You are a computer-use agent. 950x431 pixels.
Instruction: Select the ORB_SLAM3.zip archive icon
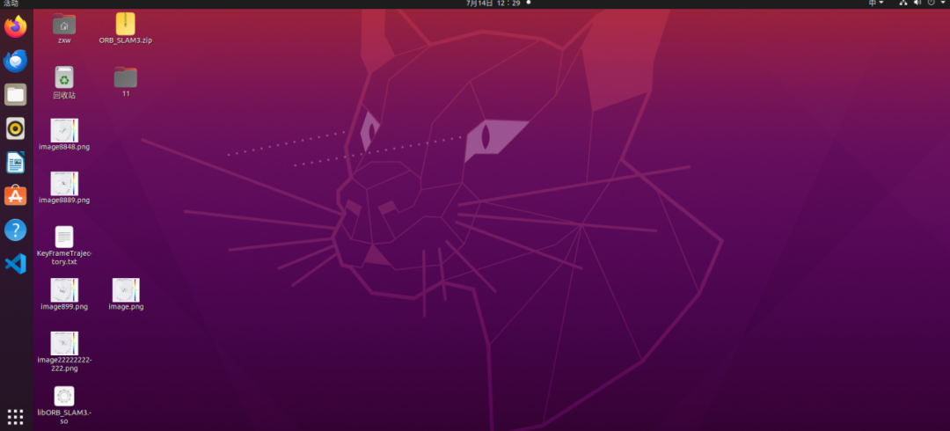[x=126, y=25]
